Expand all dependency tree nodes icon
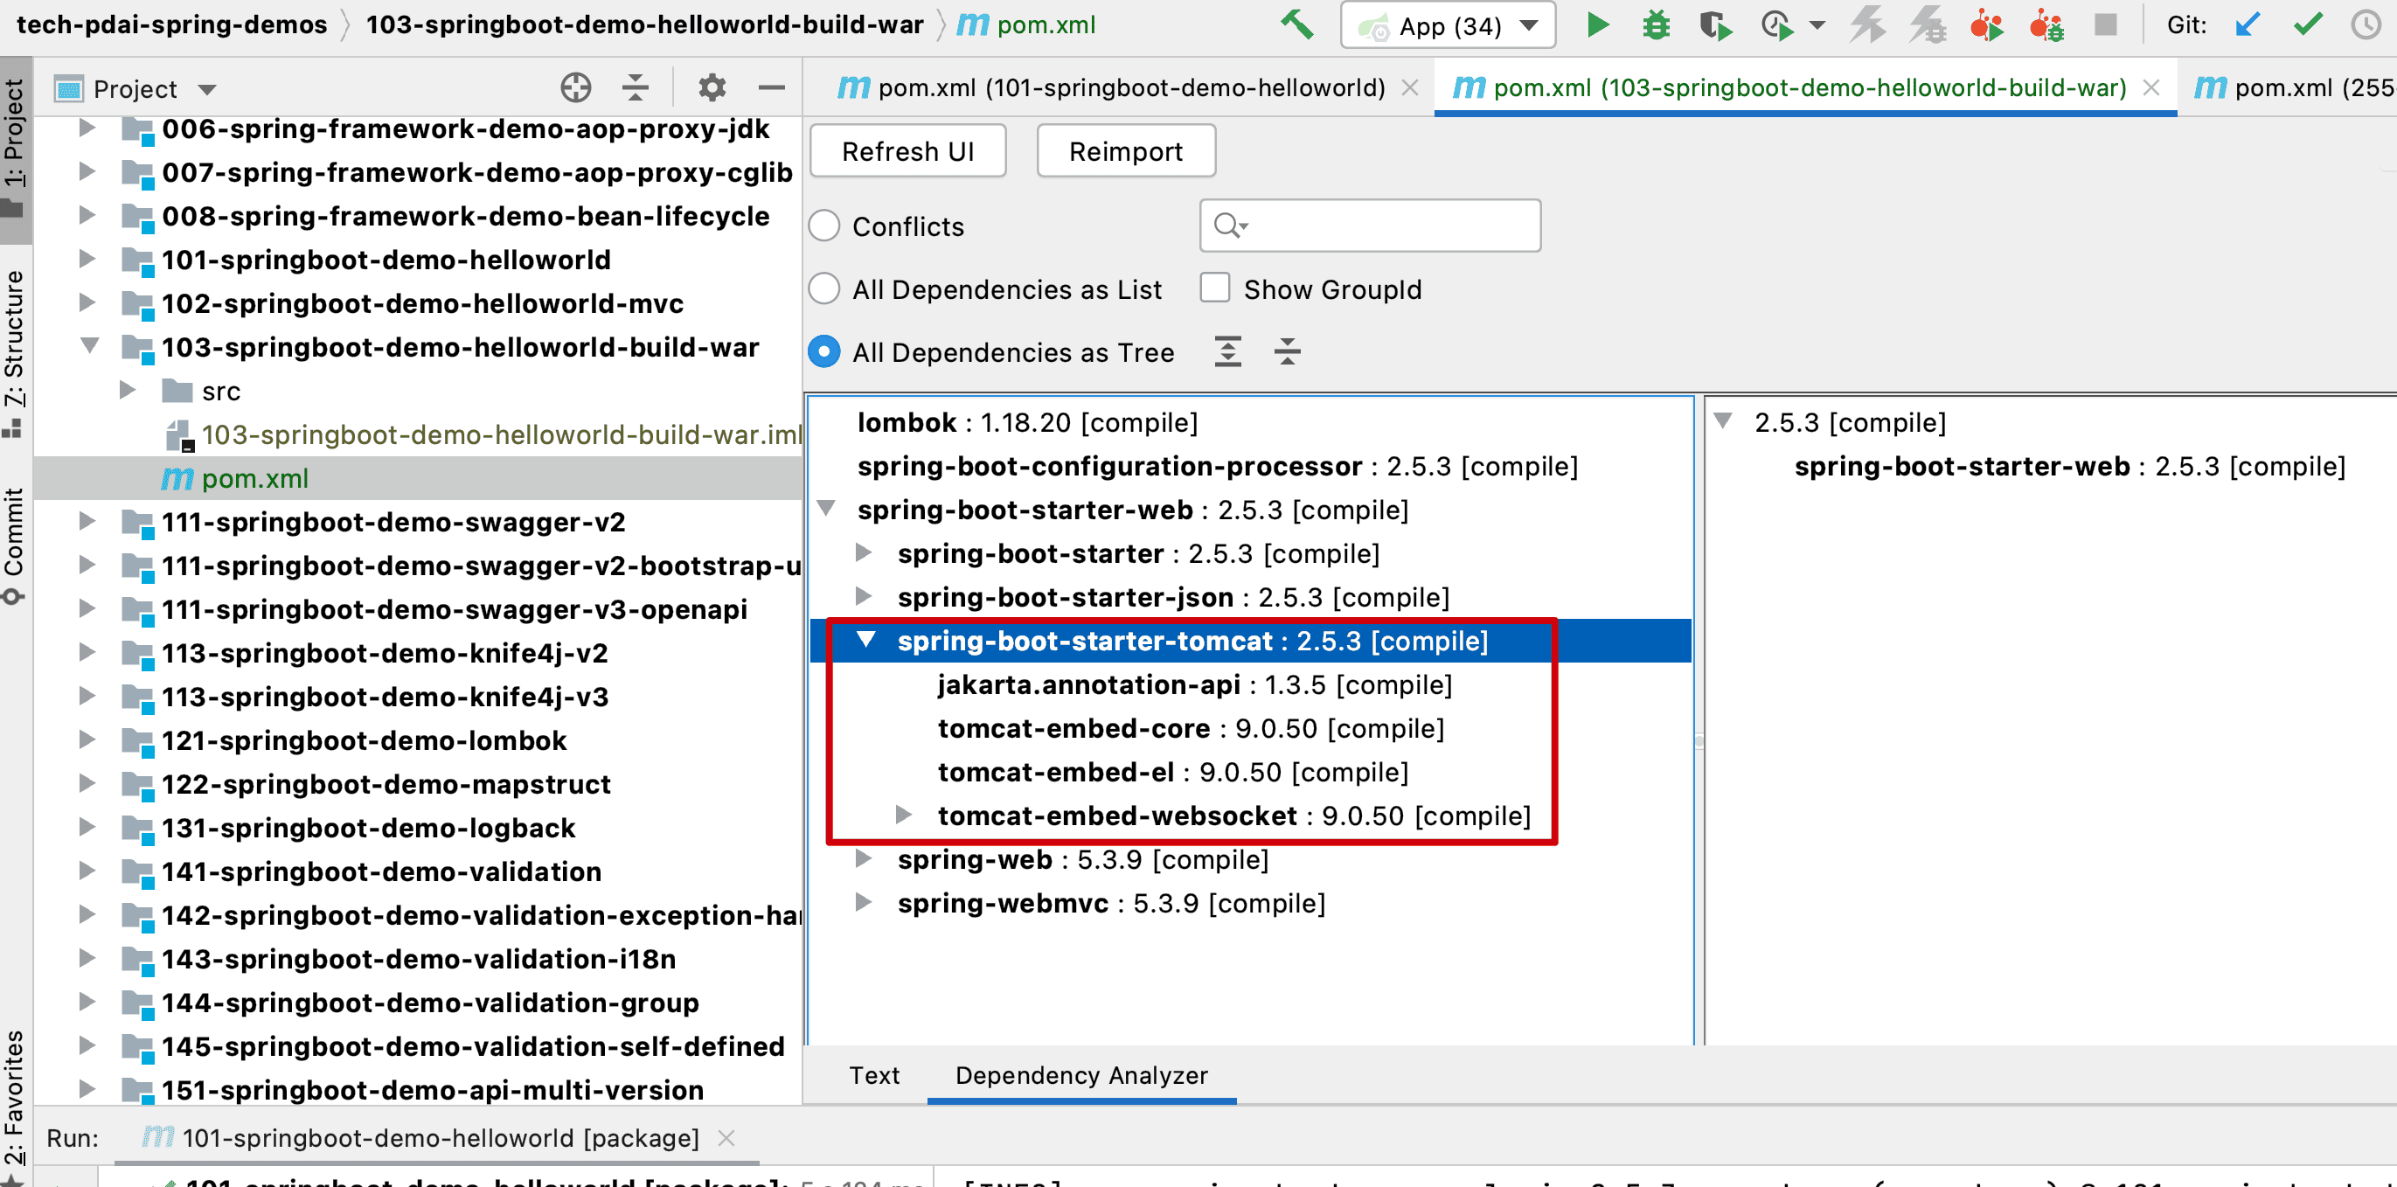The image size is (2397, 1187). coord(1227,351)
